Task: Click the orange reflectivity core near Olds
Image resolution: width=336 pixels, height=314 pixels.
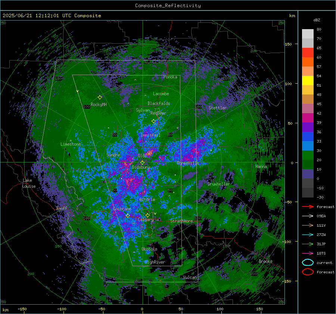Action: pyautogui.click(x=149, y=153)
